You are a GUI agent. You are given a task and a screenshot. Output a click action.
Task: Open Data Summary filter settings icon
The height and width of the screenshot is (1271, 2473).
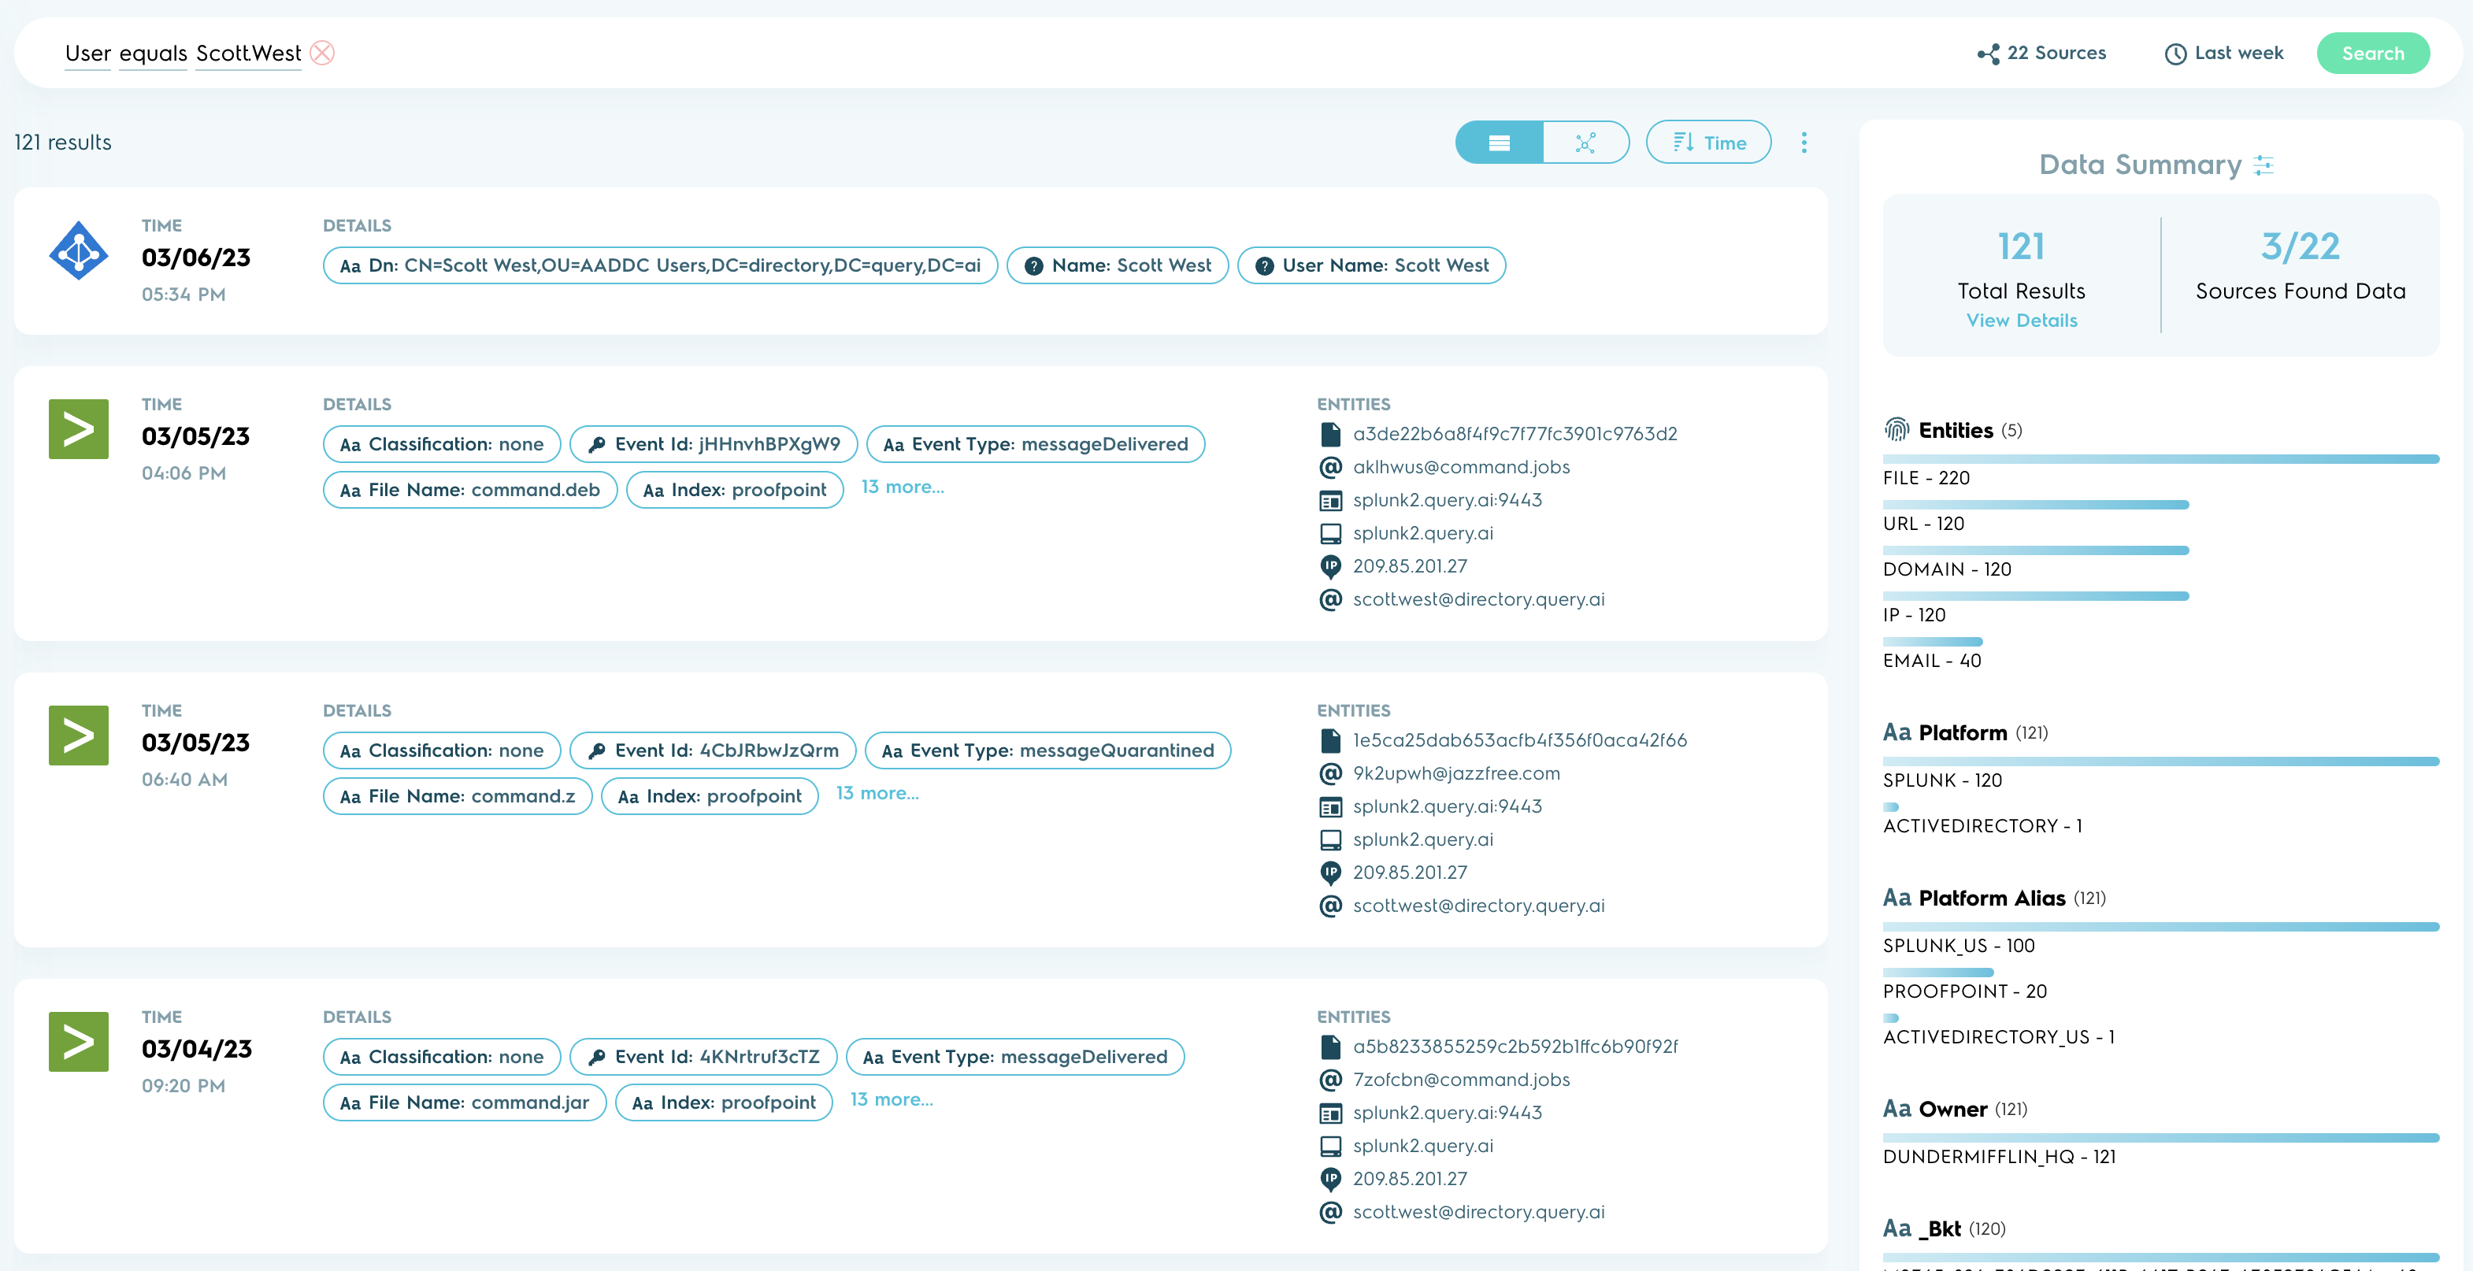pos(2264,165)
